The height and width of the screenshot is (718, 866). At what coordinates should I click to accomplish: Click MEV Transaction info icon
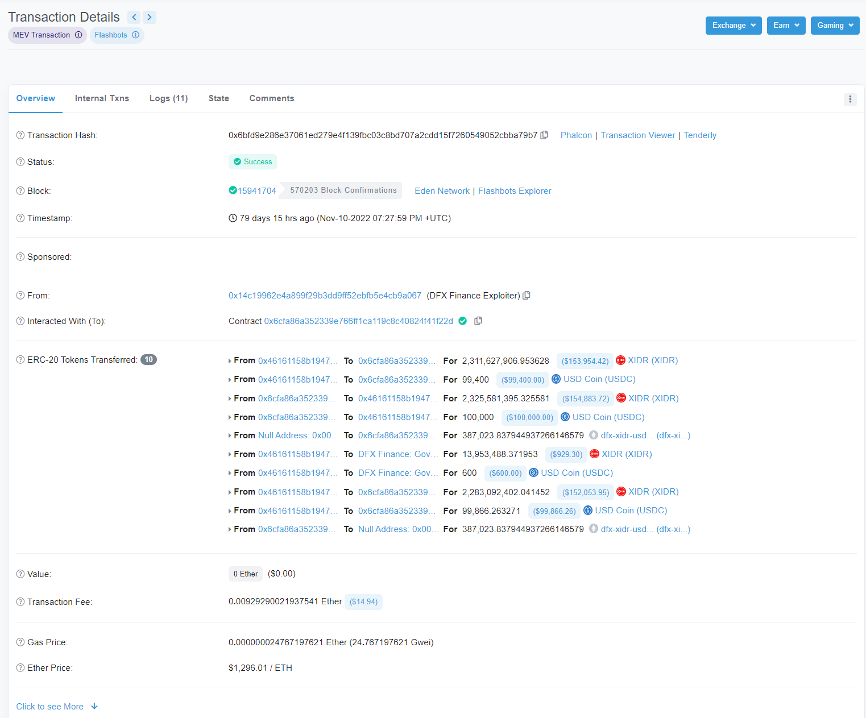point(78,35)
